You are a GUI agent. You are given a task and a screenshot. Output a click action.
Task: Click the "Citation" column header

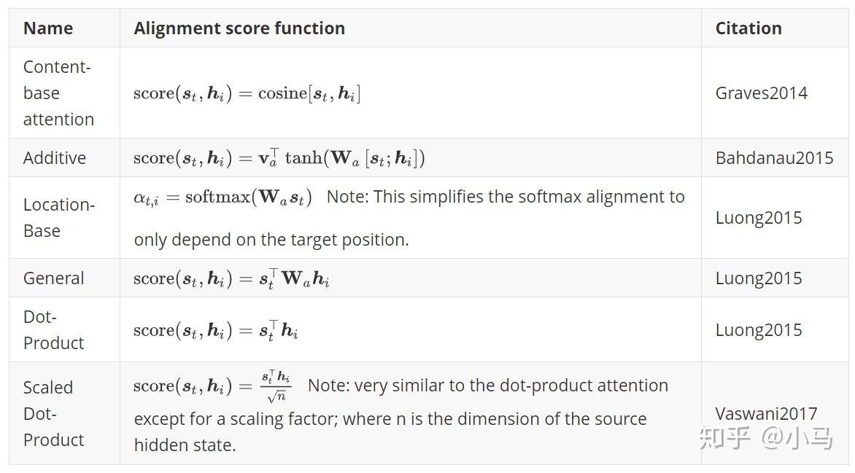[748, 28]
